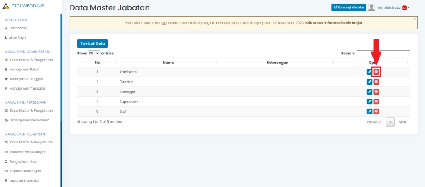Sort table by No column

coord(97,63)
